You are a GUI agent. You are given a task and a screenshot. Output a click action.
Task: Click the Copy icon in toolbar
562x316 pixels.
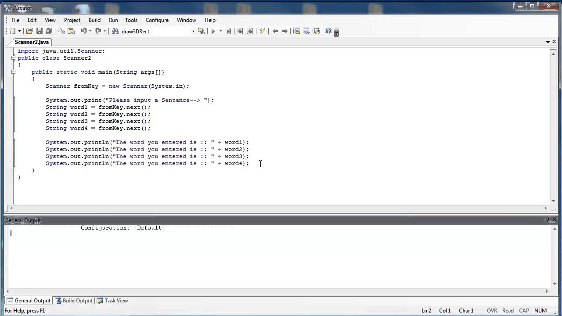(x=61, y=31)
